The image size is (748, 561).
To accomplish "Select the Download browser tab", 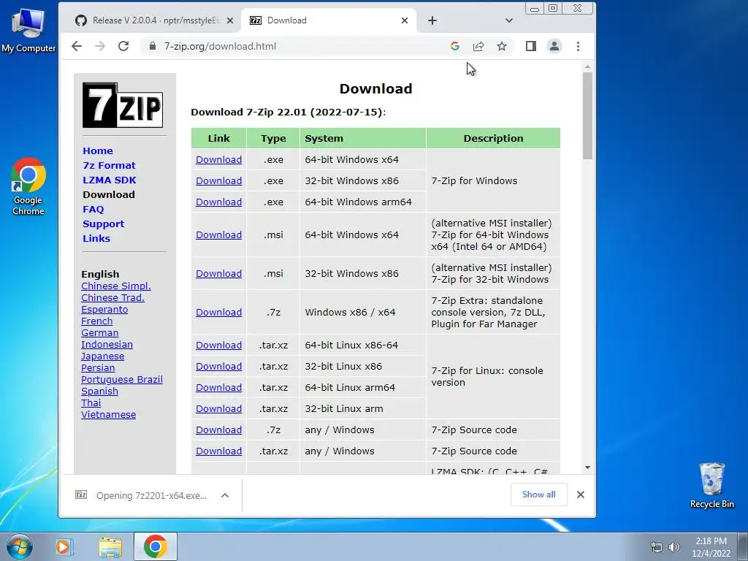I will pyautogui.click(x=328, y=20).
